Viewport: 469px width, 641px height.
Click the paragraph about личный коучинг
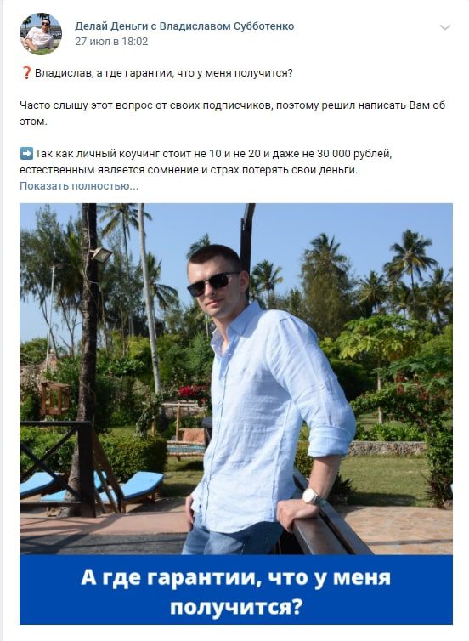click(x=206, y=162)
